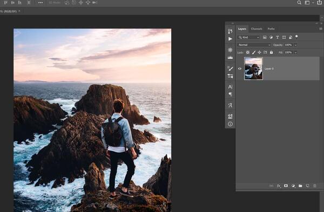The width and height of the screenshot is (324, 212).
Task: Select the Layer 0 thumbnail
Action: click(254, 69)
